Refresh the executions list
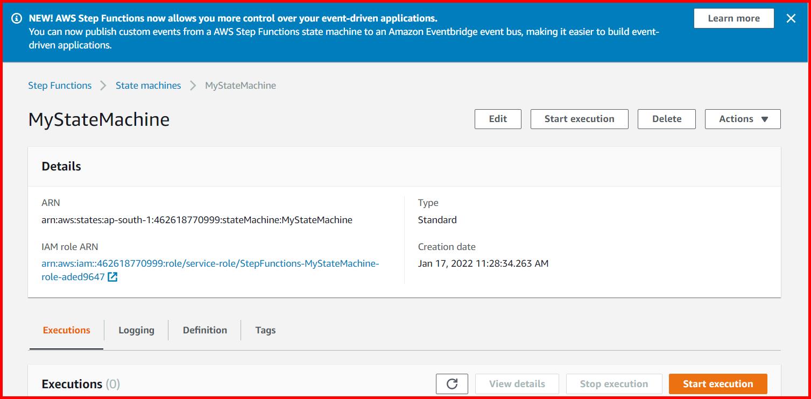 click(452, 383)
